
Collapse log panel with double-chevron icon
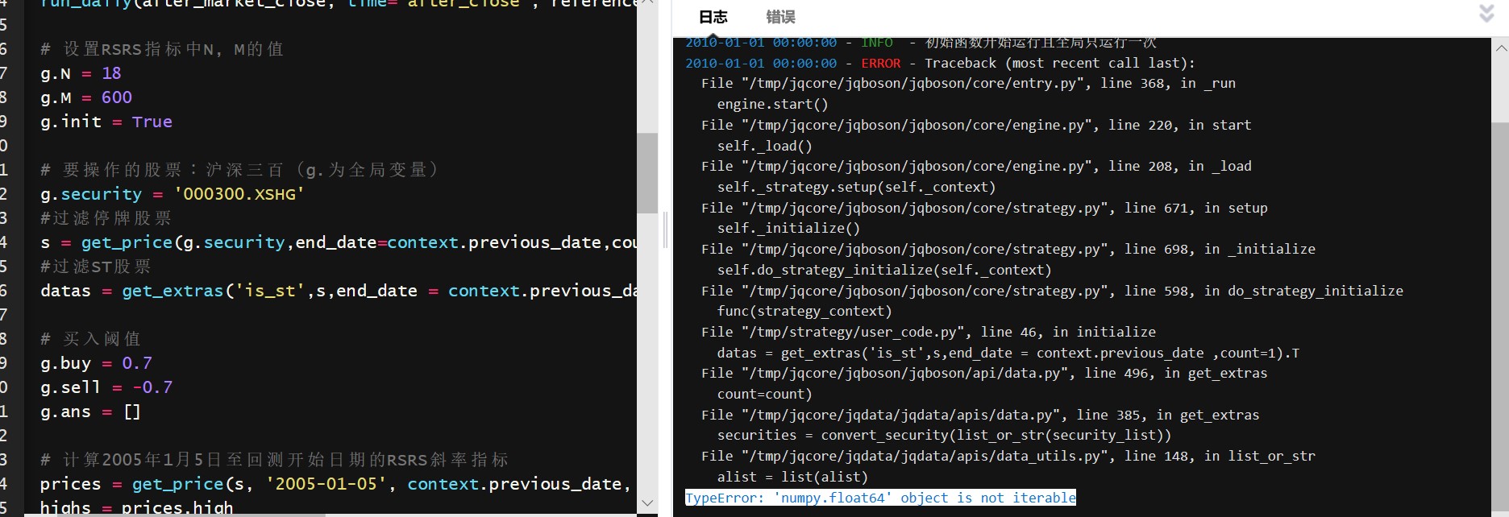pyautogui.click(x=1487, y=14)
